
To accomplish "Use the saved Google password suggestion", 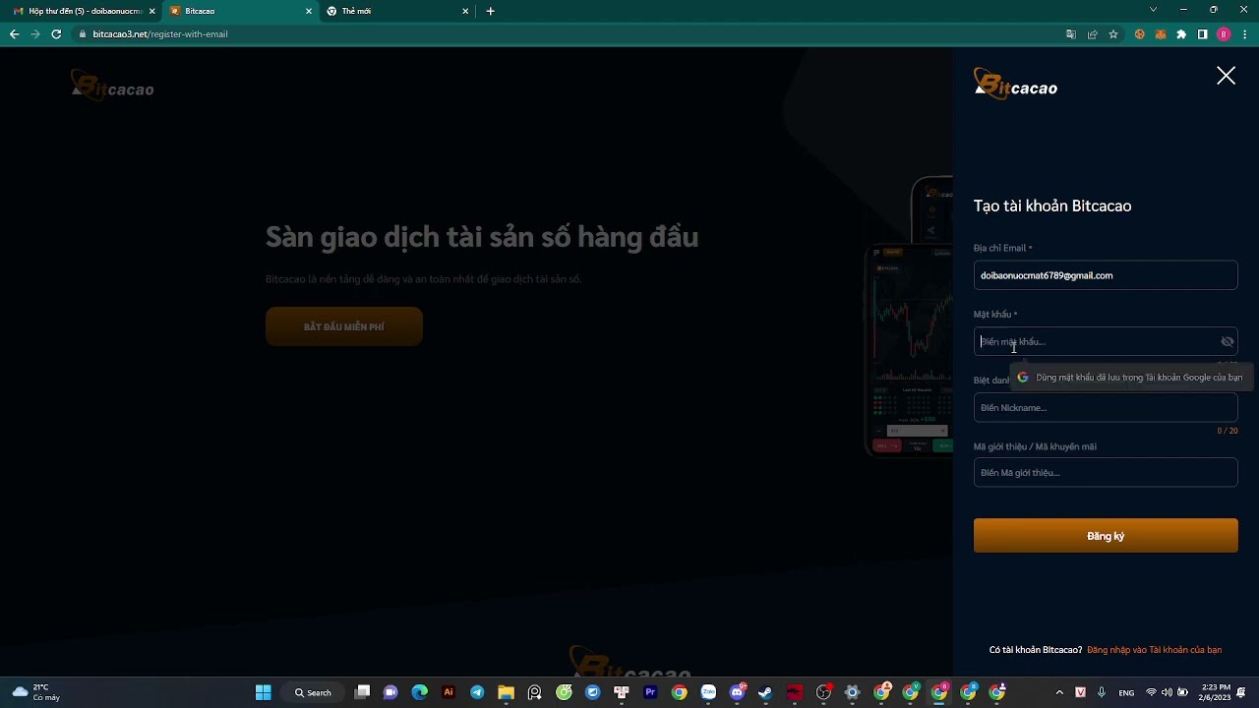I will [1131, 378].
